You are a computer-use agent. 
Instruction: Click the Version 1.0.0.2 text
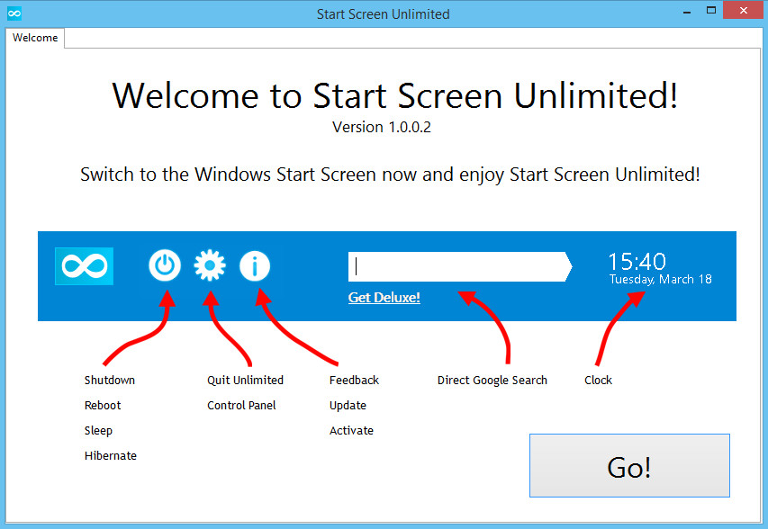tap(382, 127)
